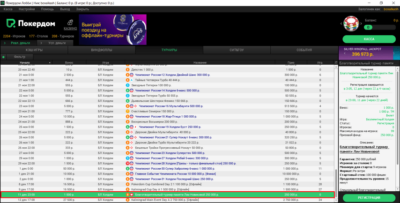Image resolution: width=400 pixels, height=203 pixels.
Task: Switch to Усл. деньги mode
Action: click(55, 43)
